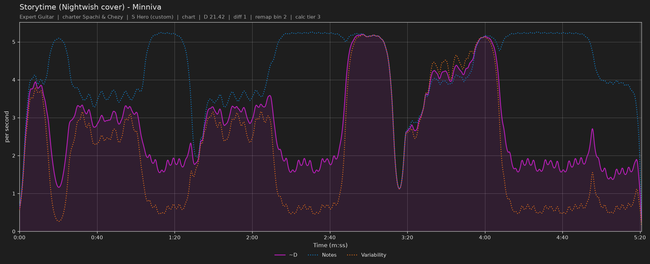Click the y-axis tick label "3"
Image resolution: width=650 pixels, height=264 pixels.
pyautogui.click(x=14, y=118)
